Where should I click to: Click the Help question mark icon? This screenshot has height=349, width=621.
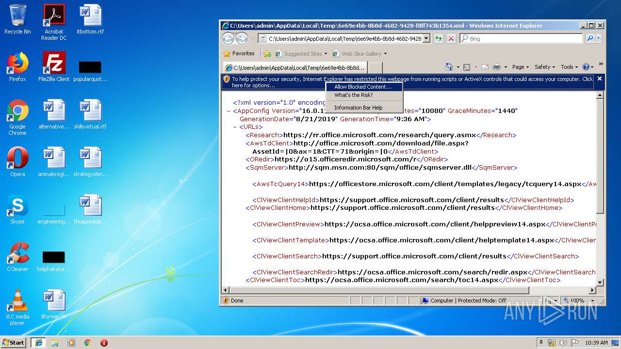[x=586, y=67]
